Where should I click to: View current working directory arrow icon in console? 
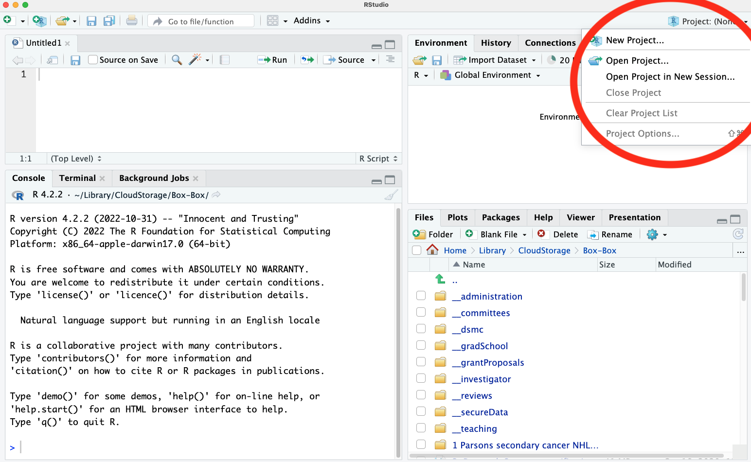(216, 195)
